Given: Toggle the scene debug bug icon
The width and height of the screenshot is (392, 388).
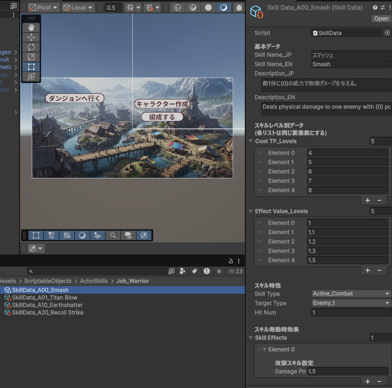Looking at the screenshot, I should point(239,8).
